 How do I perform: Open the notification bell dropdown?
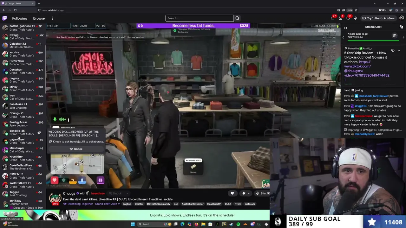click(246, 193)
